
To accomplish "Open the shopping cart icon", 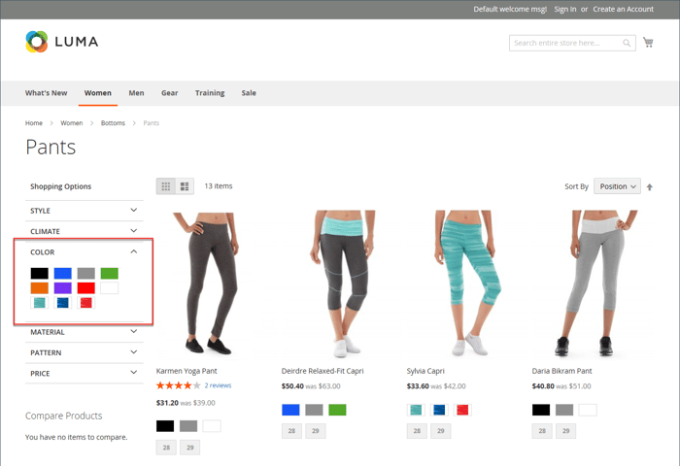I will [648, 43].
